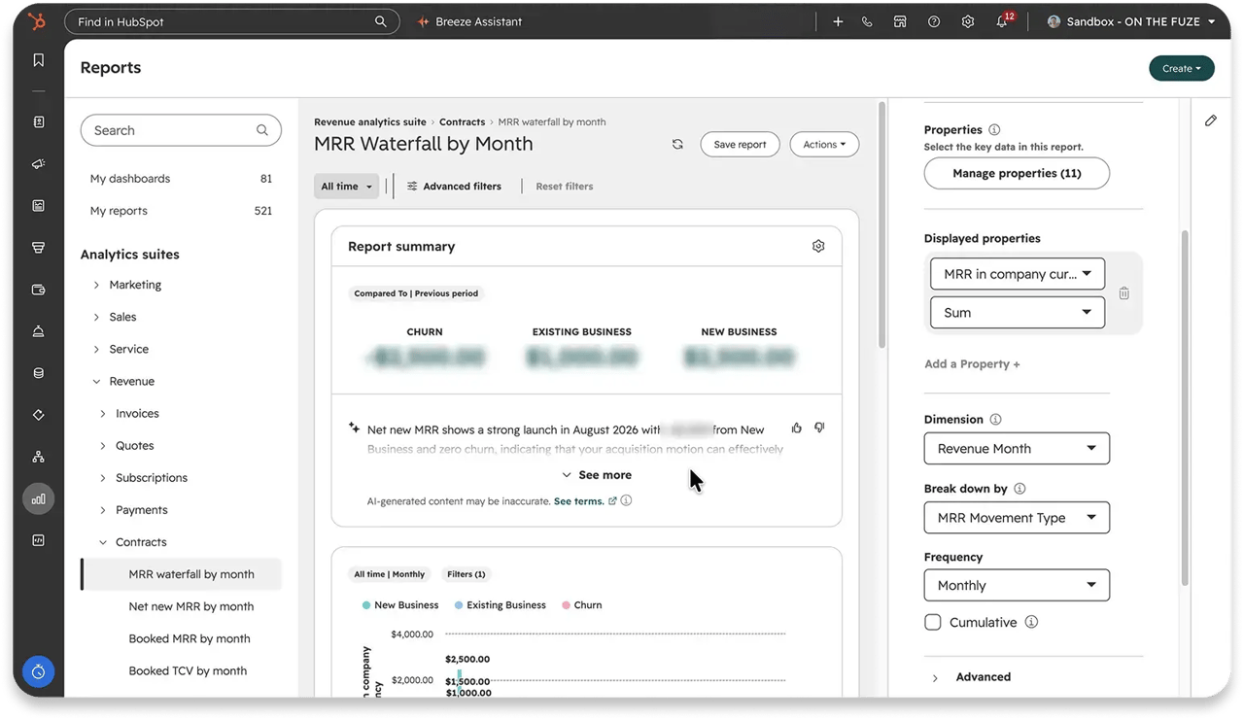Click the Save report button
The image size is (1244, 720).
[x=740, y=145]
